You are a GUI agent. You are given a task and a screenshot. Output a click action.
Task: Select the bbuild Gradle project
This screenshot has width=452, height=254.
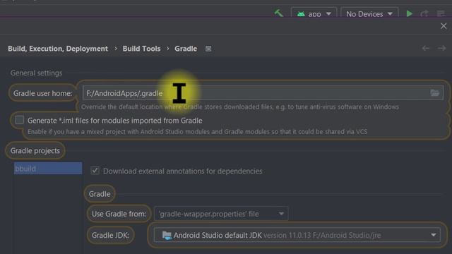[x=48, y=169]
